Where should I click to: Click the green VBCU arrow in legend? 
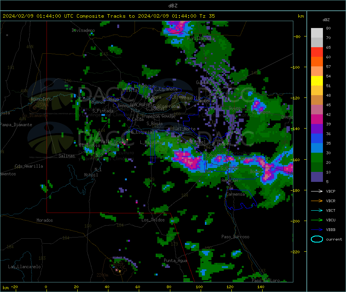click(317, 220)
